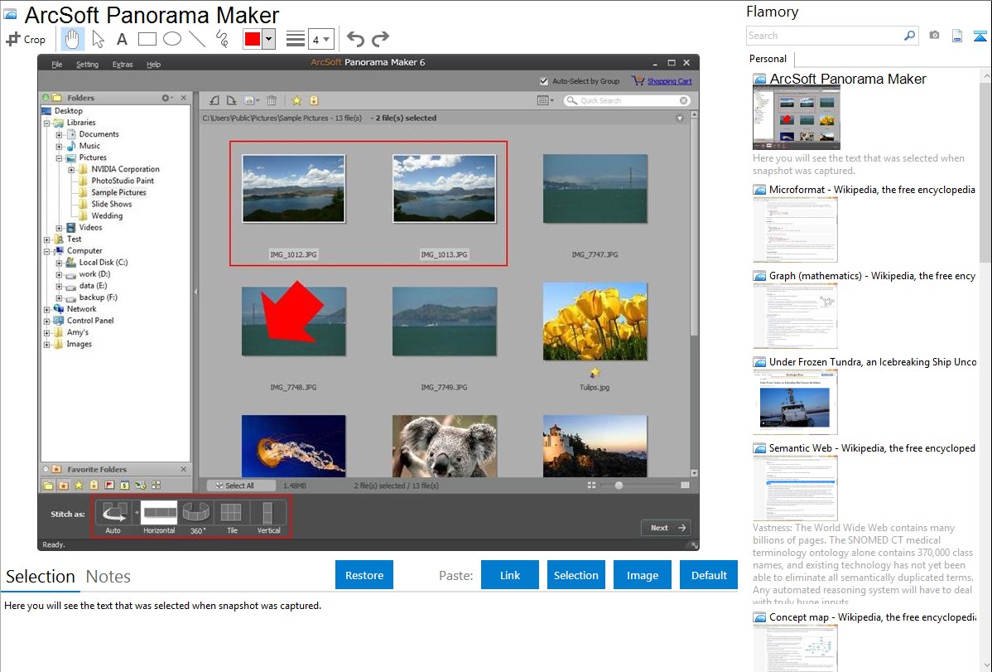Click the Flamory search field

tap(825, 36)
